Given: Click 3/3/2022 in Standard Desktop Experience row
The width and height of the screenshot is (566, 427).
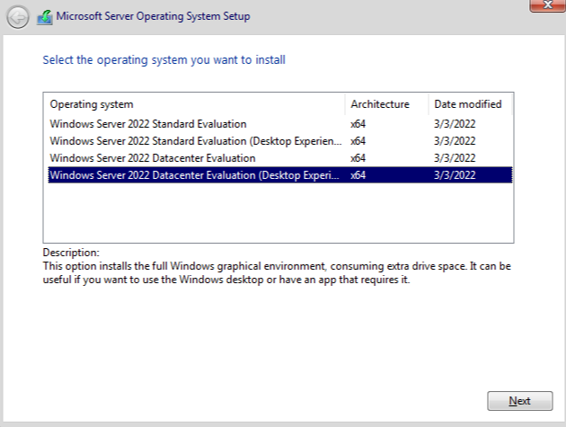Looking at the screenshot, I should point(455,141).
